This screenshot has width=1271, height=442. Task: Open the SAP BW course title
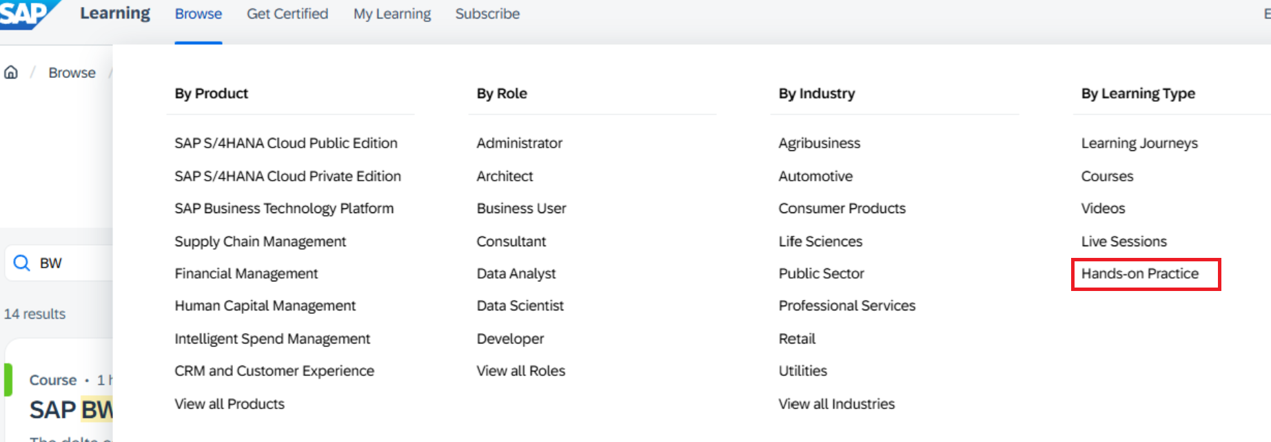(x=71, y=410)
